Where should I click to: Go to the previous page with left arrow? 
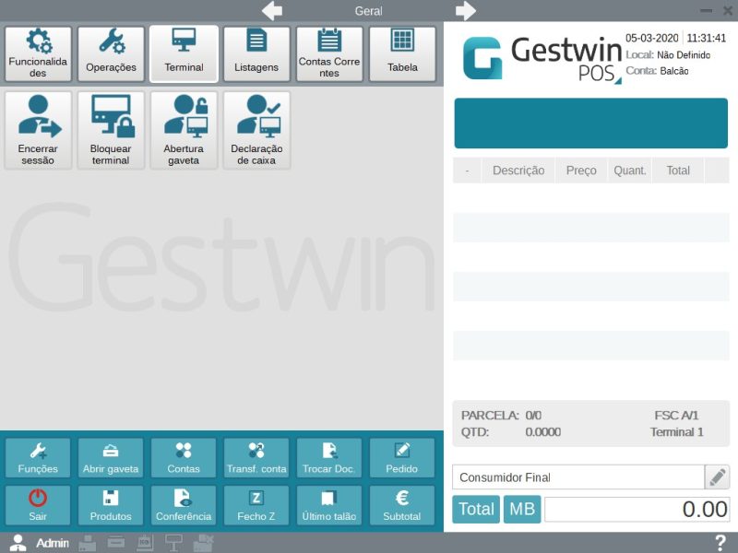pos(272,11)
